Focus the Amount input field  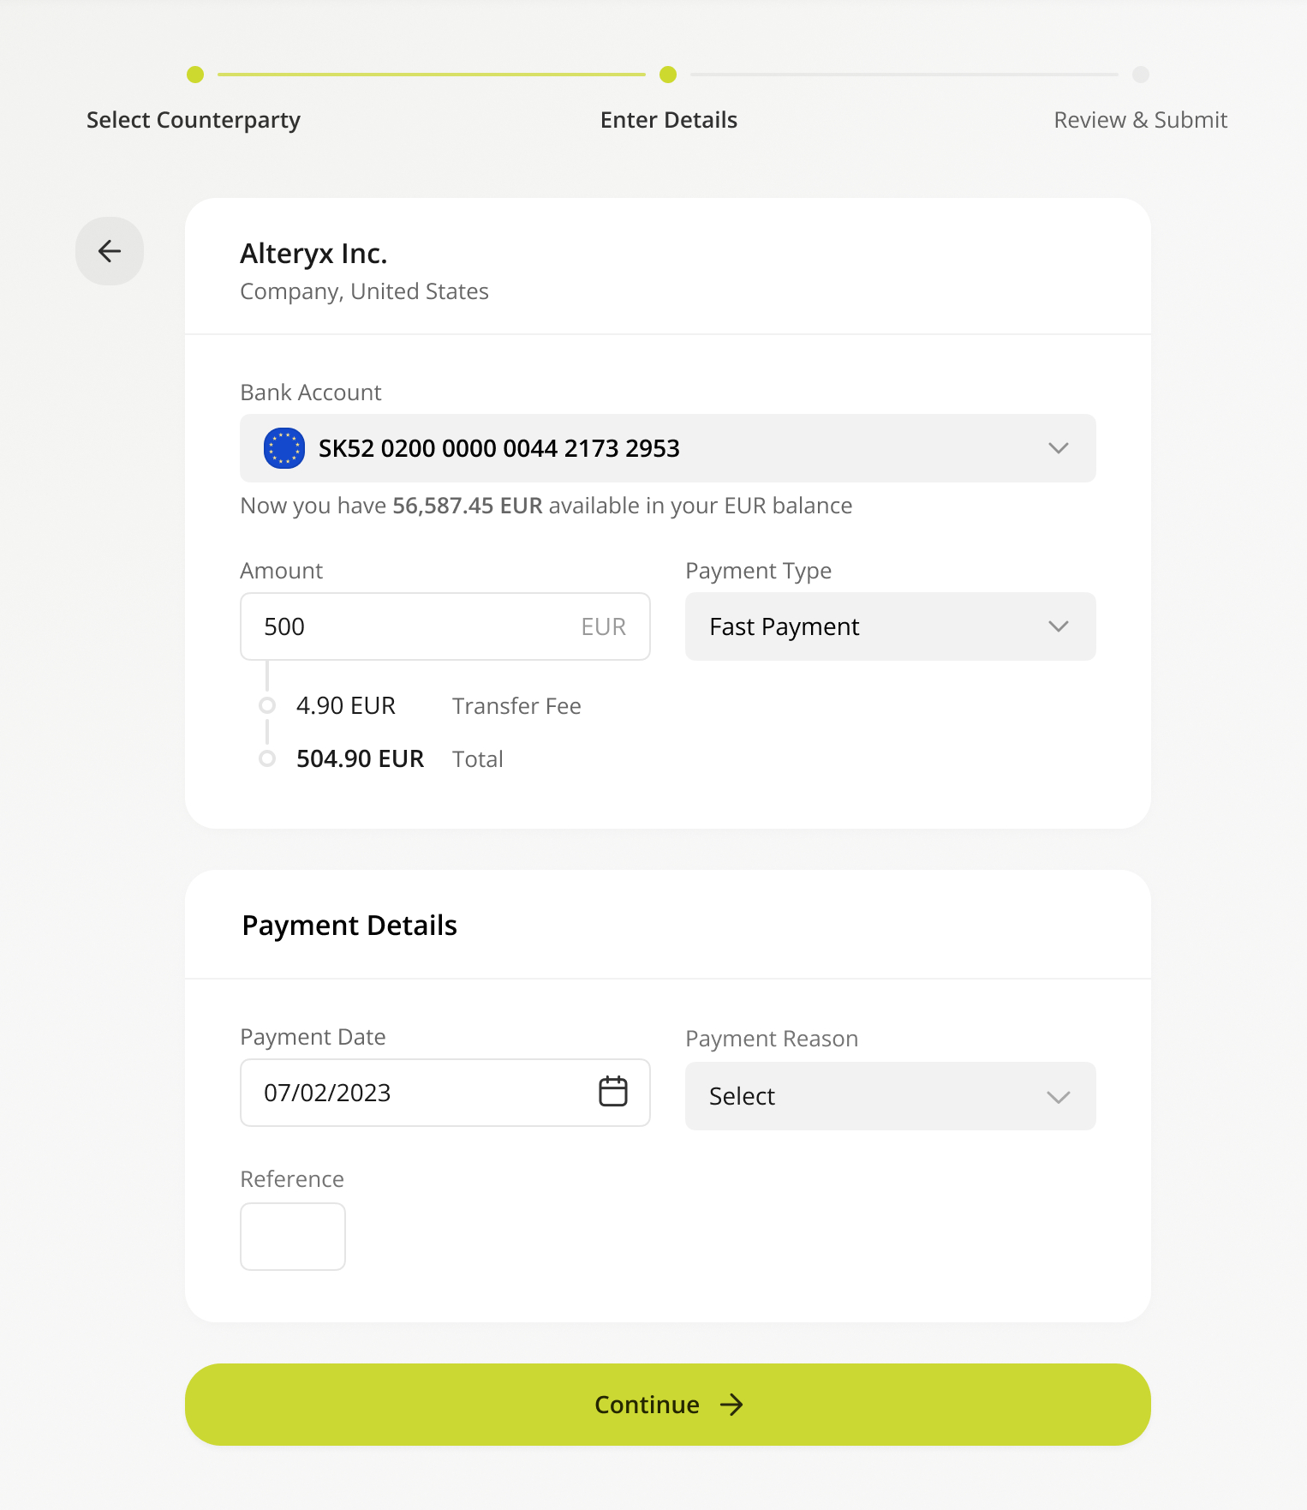click(445, 626)
